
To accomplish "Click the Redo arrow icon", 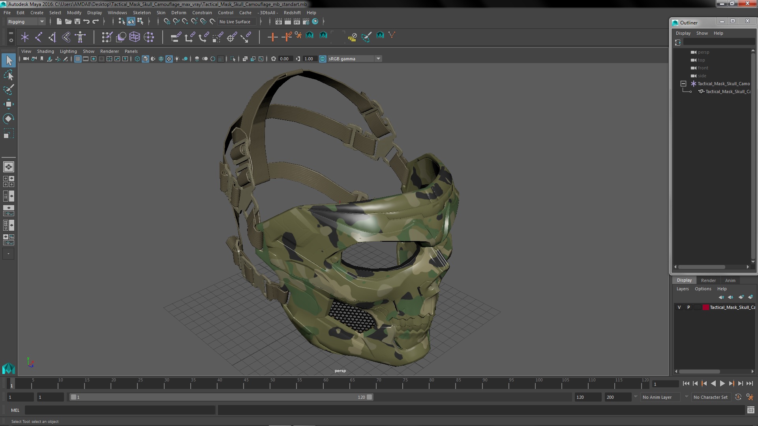I will coord(96,22).
